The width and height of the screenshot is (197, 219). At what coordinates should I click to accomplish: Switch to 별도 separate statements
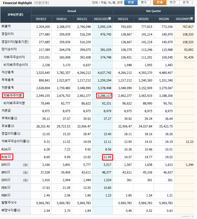144,3
